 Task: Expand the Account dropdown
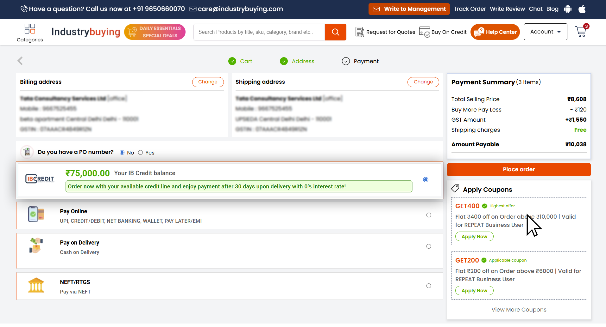click(x=545, y=32)
